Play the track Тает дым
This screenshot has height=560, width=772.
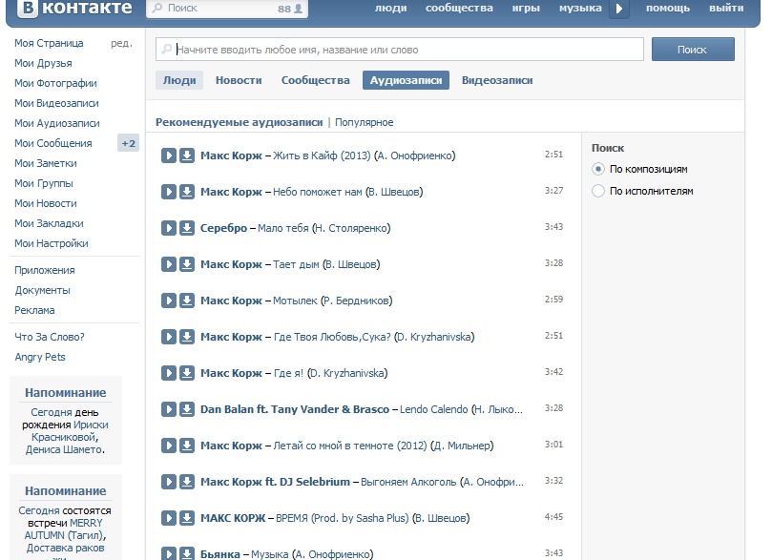[168, 264]
